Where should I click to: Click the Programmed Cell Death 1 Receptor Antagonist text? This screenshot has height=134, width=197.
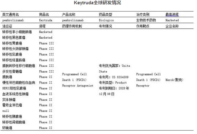pos(77,80)
